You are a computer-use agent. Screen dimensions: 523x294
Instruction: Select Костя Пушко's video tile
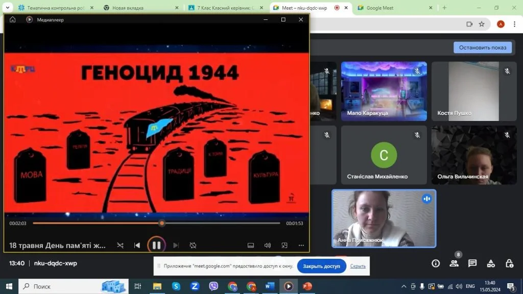tap(474, 91)
